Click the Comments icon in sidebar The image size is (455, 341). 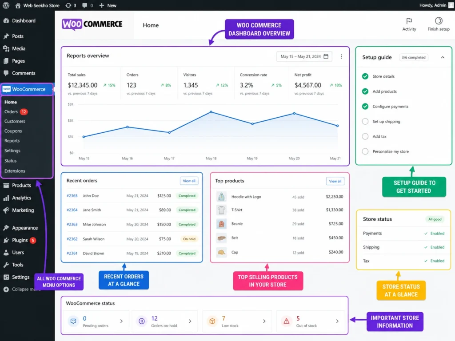point(6,73)
